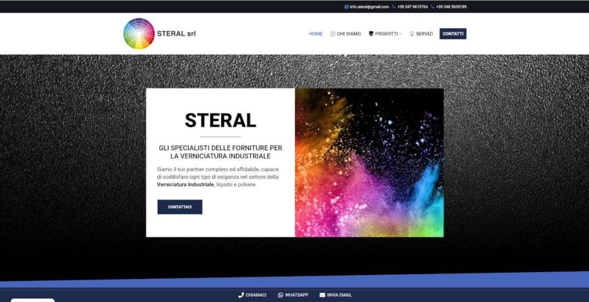589x302 pixels.
Task: Click the STERAL srl site title text
Action: [x=176, y=33]
